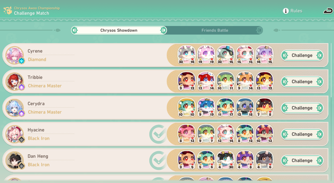334x183 pixels.
Task: Click the return arrow icon at top right
Action: [328, 11]
